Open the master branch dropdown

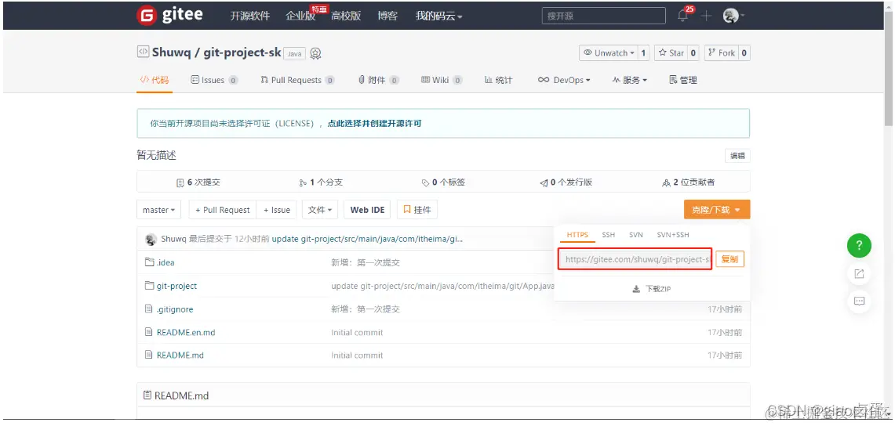[x=158, y=210]
